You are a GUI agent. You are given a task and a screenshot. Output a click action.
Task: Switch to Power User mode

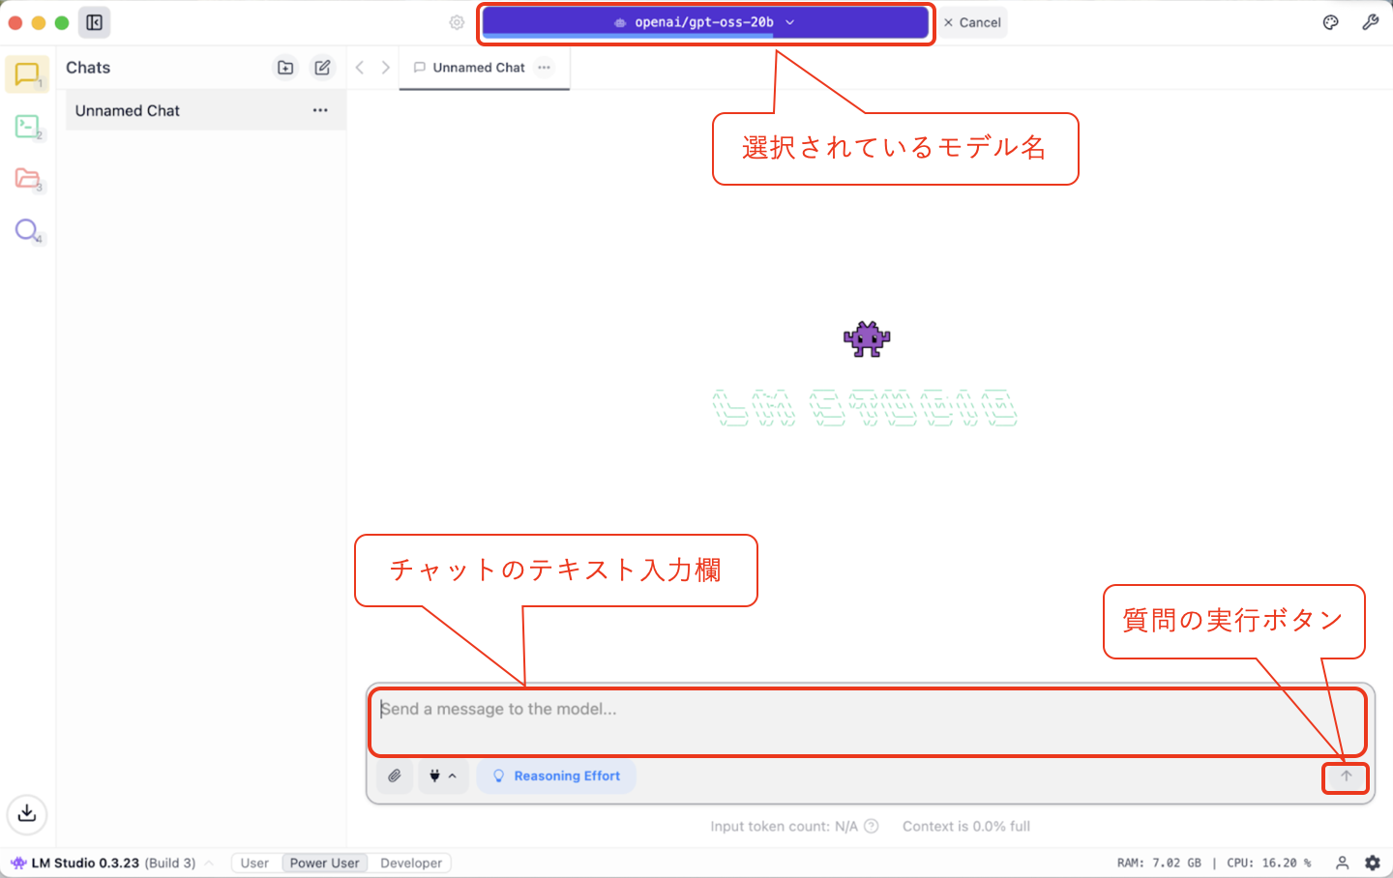point(324,863)
